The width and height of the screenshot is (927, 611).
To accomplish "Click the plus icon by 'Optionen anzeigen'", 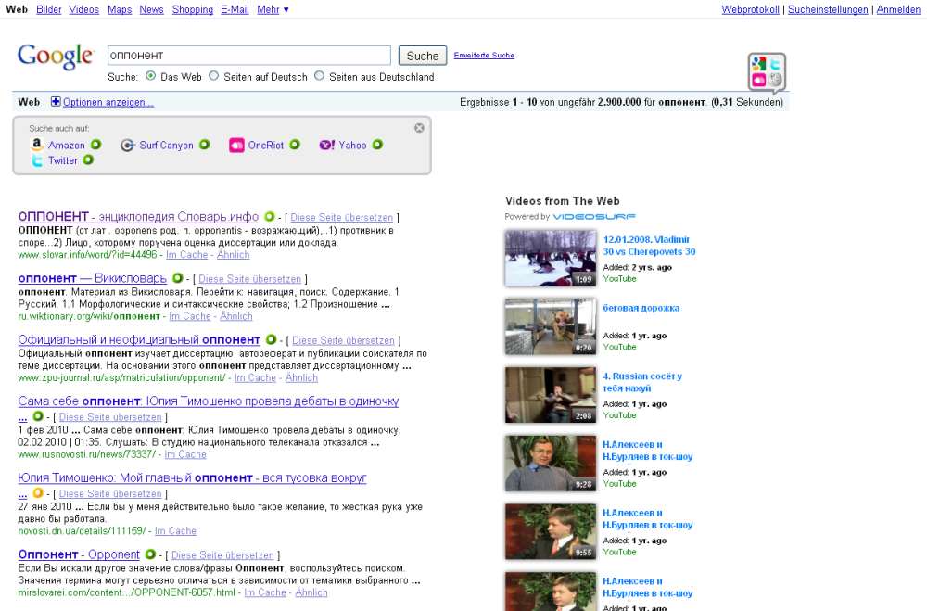I will (x=56, y=102).
